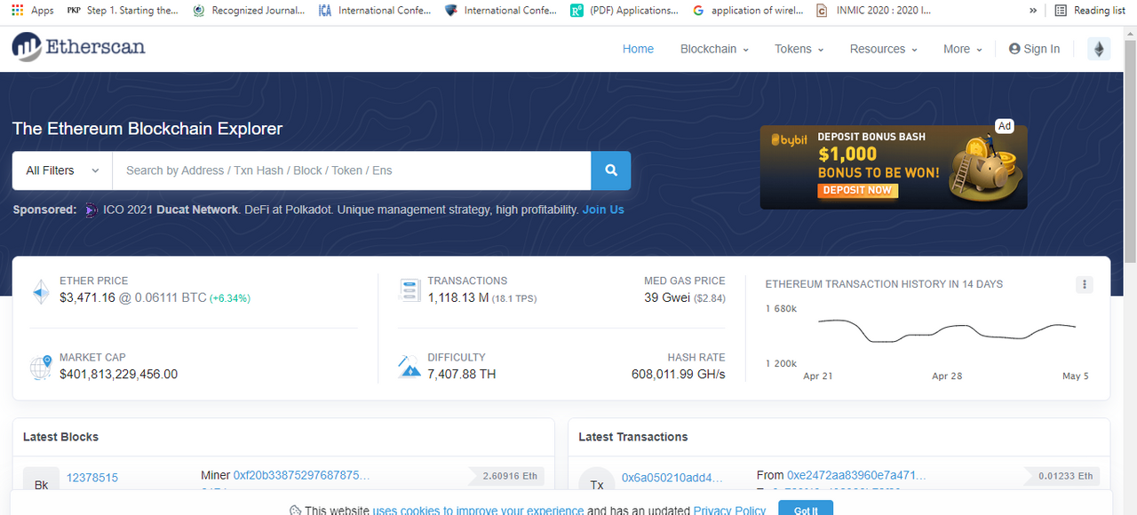Screen dimensions: 1137x515
Task: Open miner address 0xf20b33875297687875...
Action: 301,475
